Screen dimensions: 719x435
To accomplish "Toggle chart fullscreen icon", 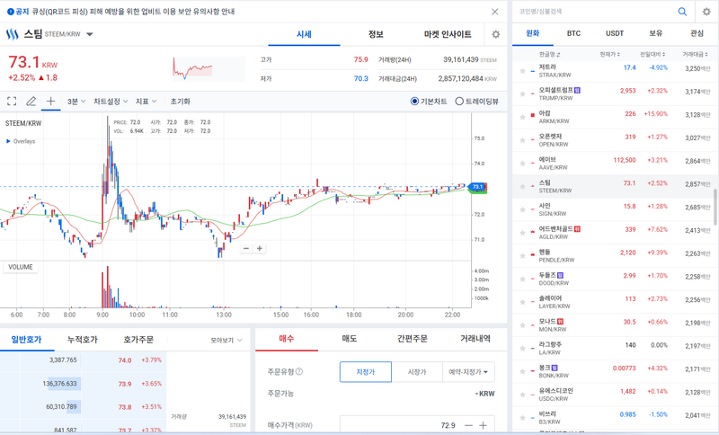I will pos(12,102).
